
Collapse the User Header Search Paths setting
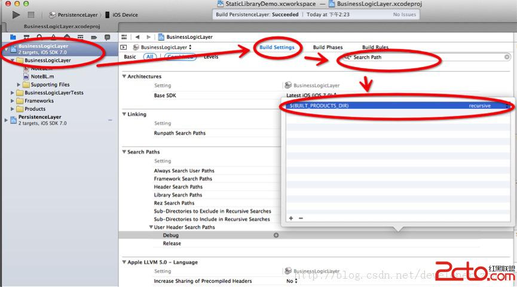pos(151,227)
